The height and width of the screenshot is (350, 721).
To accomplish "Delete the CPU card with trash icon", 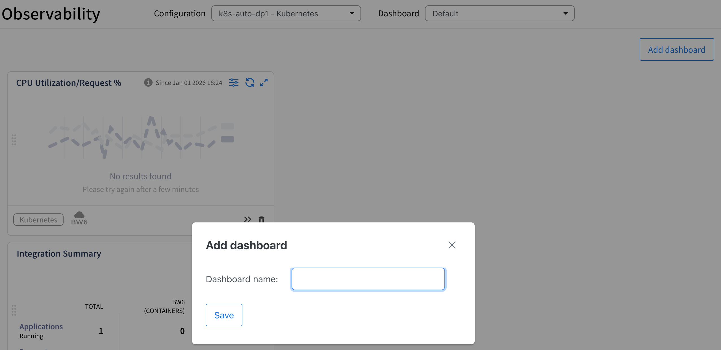I will (x=262, y=219).
